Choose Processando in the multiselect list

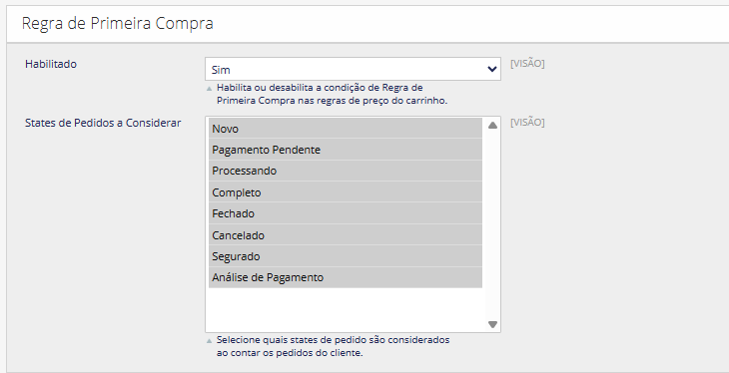click(345, 171)
